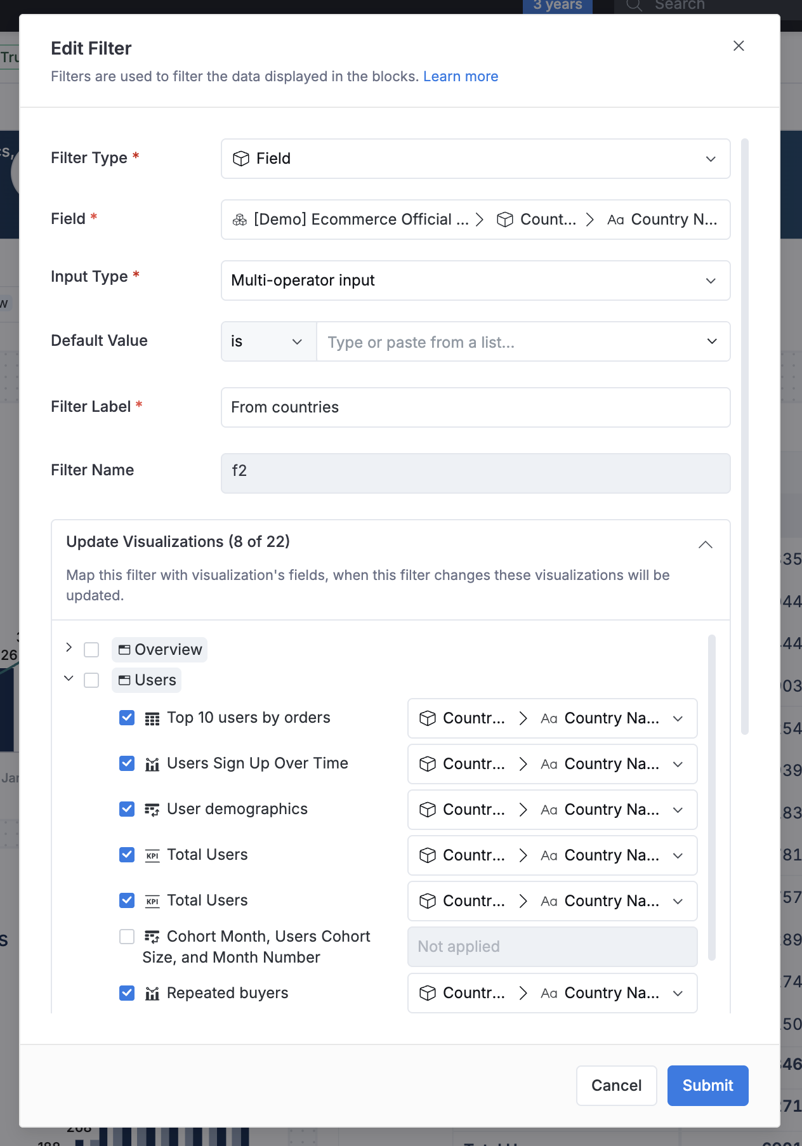Expand the Overview tree group
802x1146 pixels.
pos(69,648)
